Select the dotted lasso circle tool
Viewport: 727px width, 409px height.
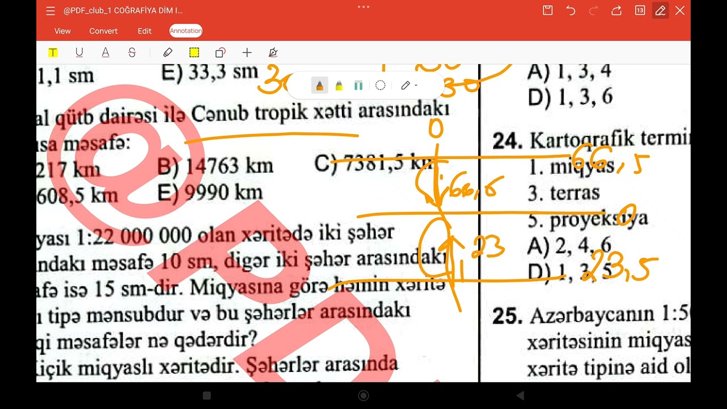(381, 85)
